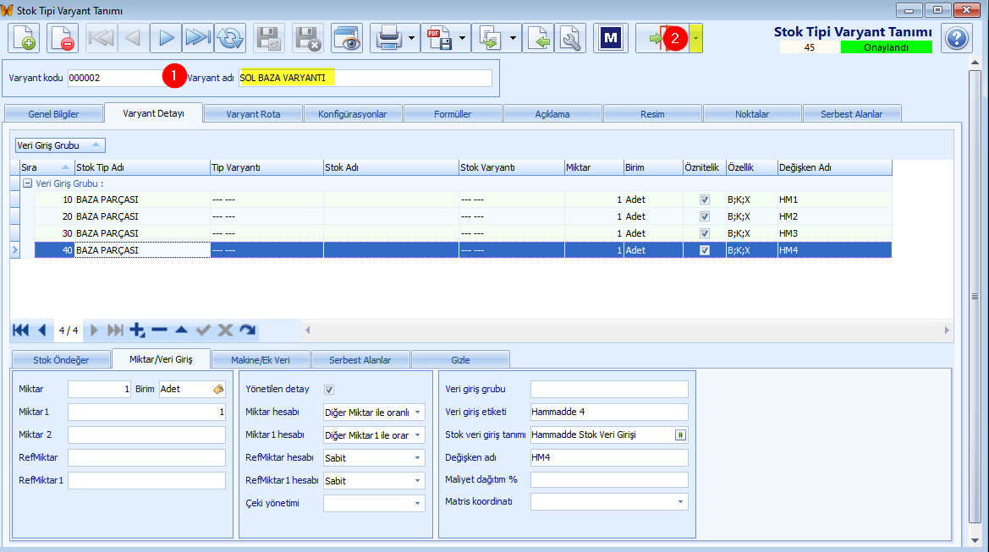Click the Miktar column header

[594, 167]
